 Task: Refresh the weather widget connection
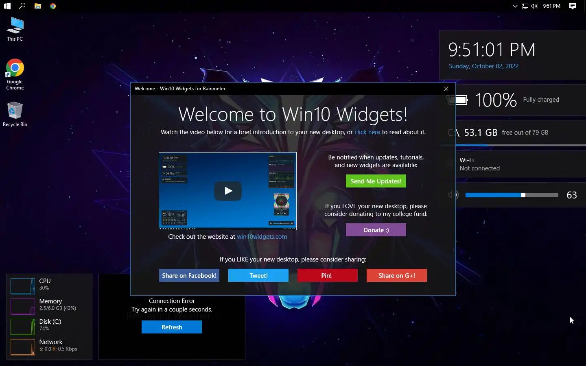click(x=172, y=327)
